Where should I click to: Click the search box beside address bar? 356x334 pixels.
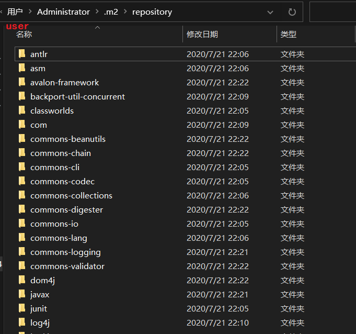point(332,12)
